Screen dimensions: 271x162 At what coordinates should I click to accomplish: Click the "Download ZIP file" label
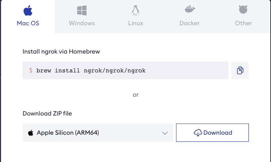click(x=47, y=114)
